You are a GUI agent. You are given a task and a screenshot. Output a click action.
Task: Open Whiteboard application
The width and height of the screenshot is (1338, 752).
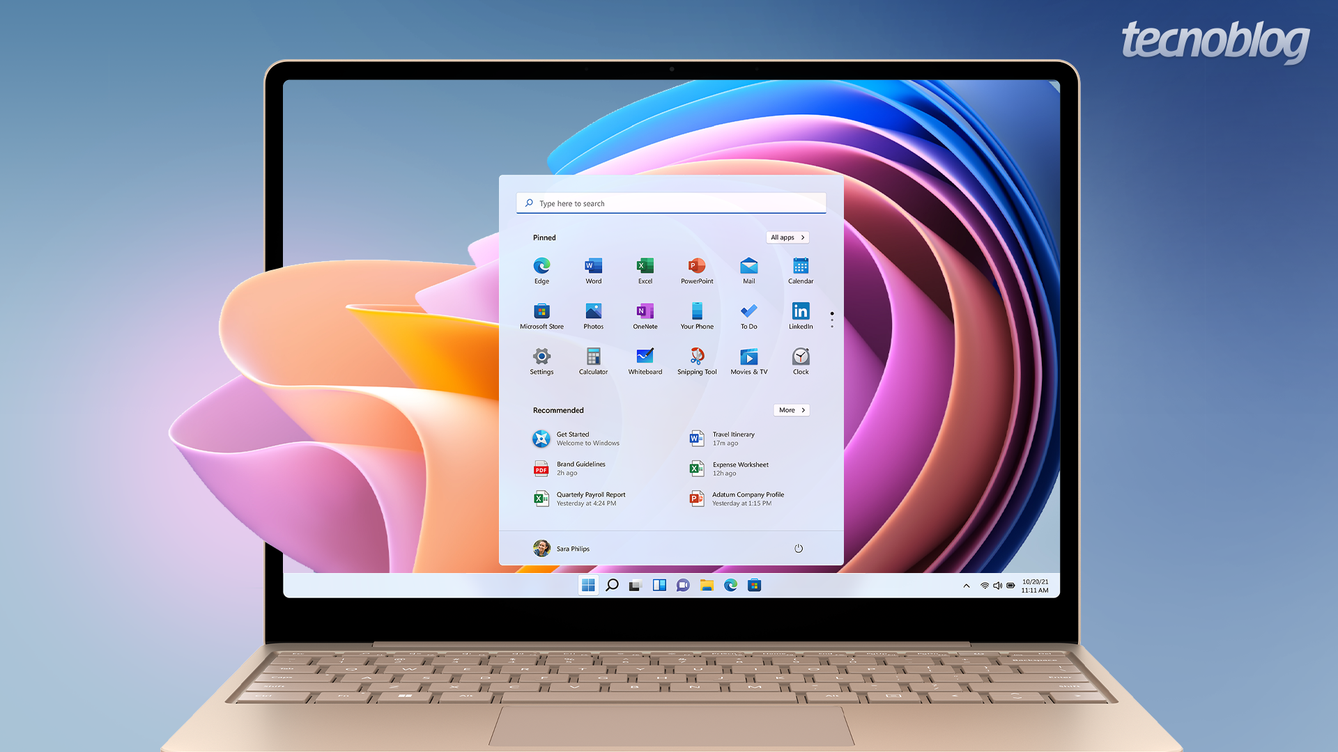[x=644, y=357]
